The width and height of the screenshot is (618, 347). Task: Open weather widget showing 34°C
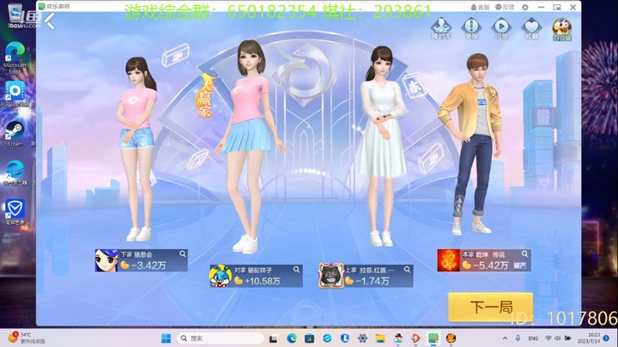tap(27, 338)
